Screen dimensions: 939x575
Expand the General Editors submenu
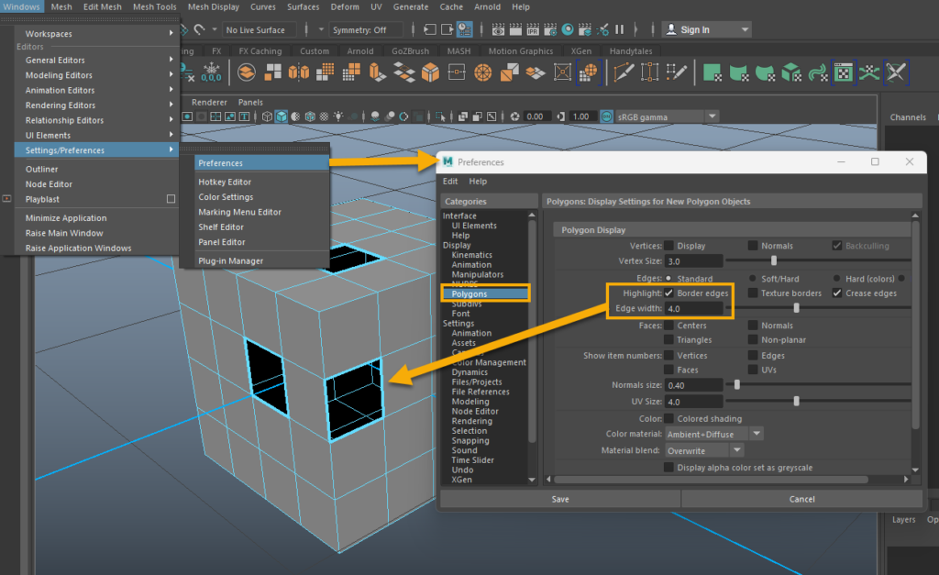pyautogui.click(x=97, y=60)
